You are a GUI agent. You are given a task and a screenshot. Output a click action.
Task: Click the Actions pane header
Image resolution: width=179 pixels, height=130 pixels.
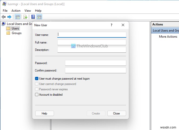tap(165, 24)
